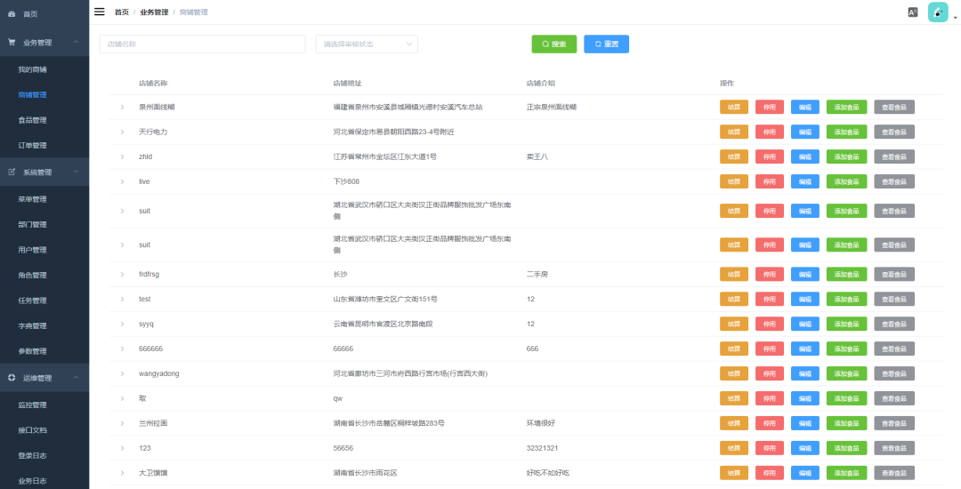Collapse the 系统管理 sidebar group

point(44,172)
